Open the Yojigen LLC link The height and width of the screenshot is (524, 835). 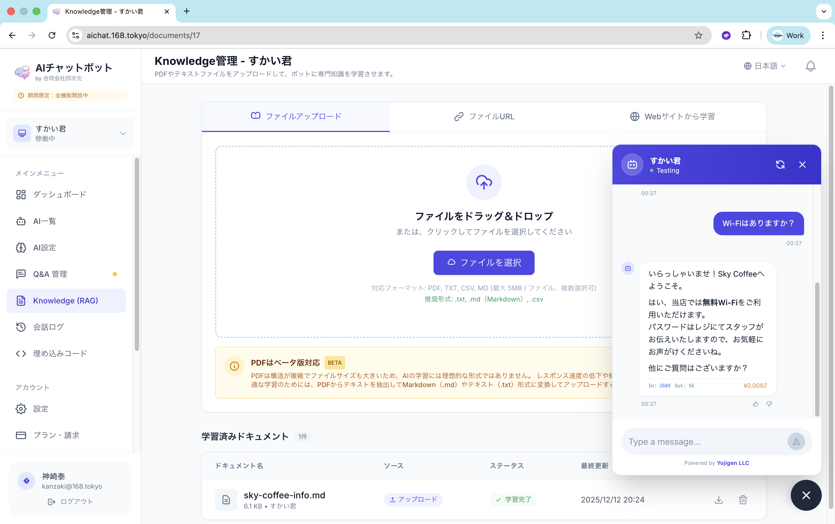733,463
